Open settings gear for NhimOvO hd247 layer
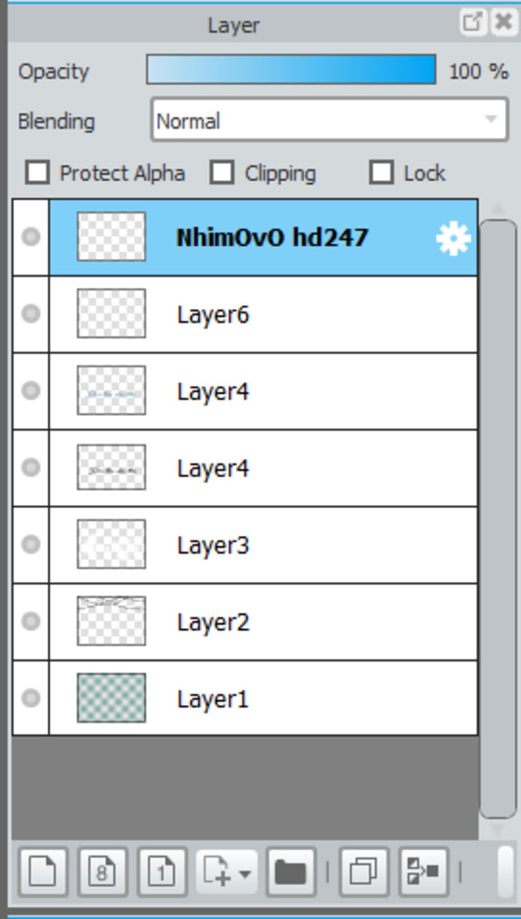 [x=453, y=238]
